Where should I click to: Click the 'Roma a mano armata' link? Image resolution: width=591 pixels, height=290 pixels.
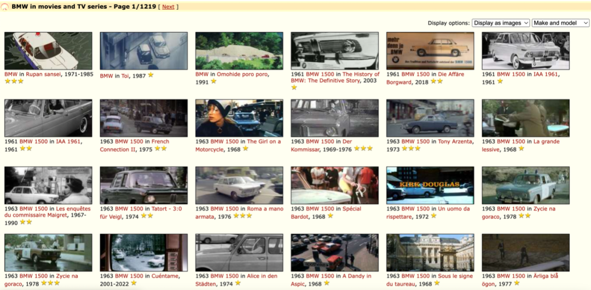click(x=239, y=212)
